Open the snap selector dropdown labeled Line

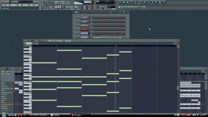pyautogui.click(x=111, y=7)
